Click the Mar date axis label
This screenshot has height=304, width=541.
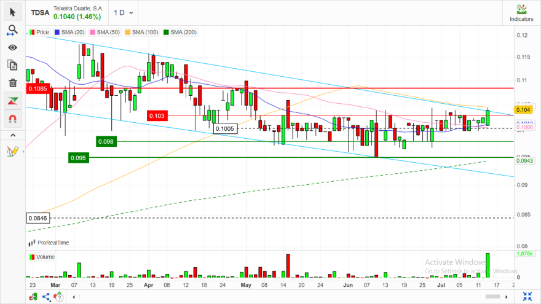55,285
